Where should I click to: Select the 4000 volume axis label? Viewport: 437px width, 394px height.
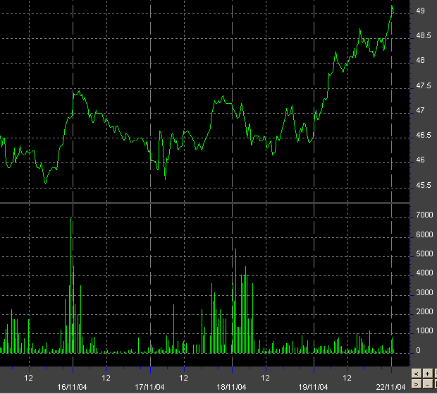(x=424, y=273)
